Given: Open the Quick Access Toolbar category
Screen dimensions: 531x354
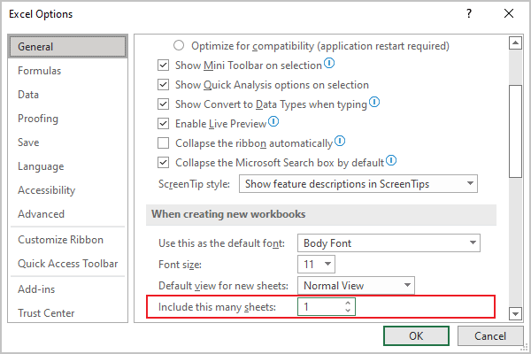Looking at the screenshot, I should [x=68, y=264].
